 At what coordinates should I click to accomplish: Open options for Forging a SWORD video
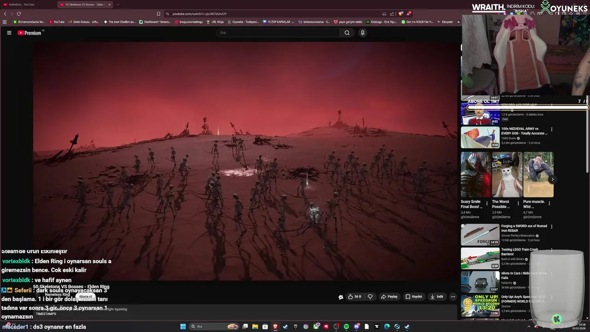click(552, 226)
